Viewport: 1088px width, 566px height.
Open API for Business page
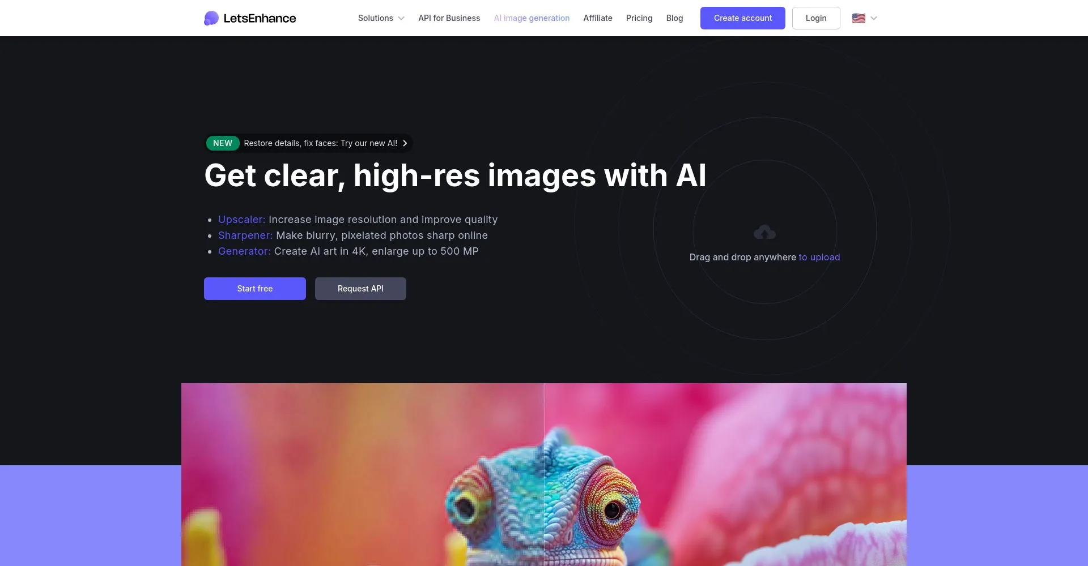tap(449, 18)
